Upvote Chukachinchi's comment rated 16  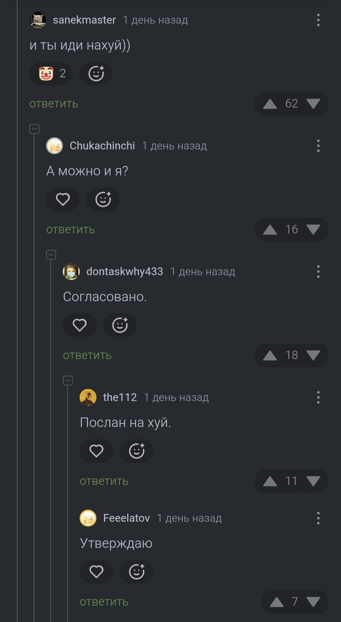click(x=270, y=229)
